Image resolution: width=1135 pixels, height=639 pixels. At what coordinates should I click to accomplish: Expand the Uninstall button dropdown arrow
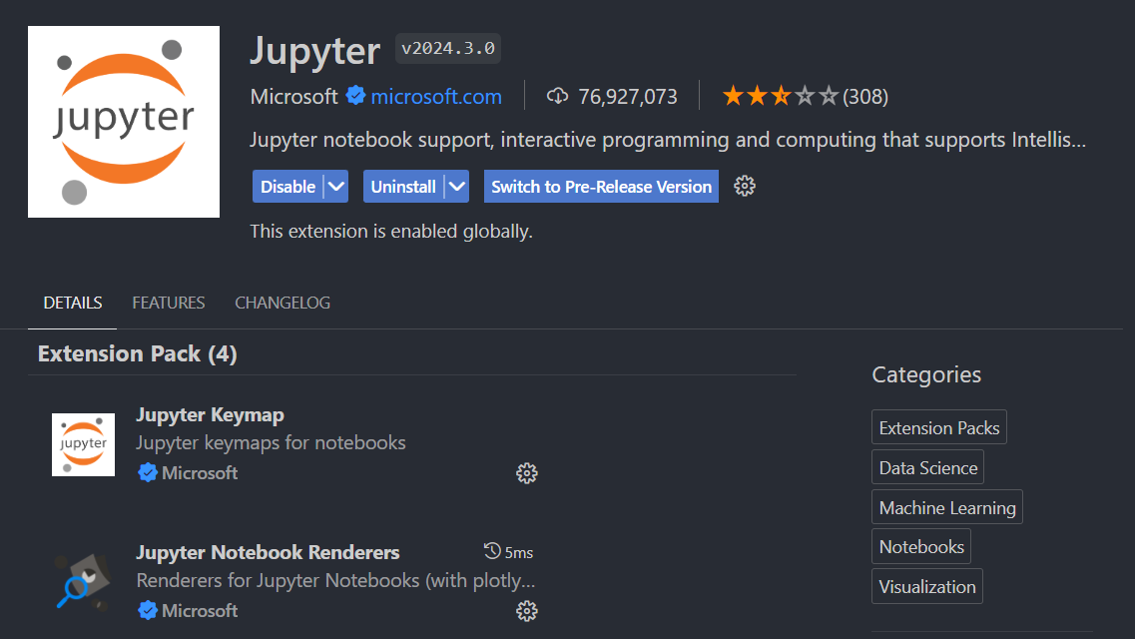tap(457, 187)
